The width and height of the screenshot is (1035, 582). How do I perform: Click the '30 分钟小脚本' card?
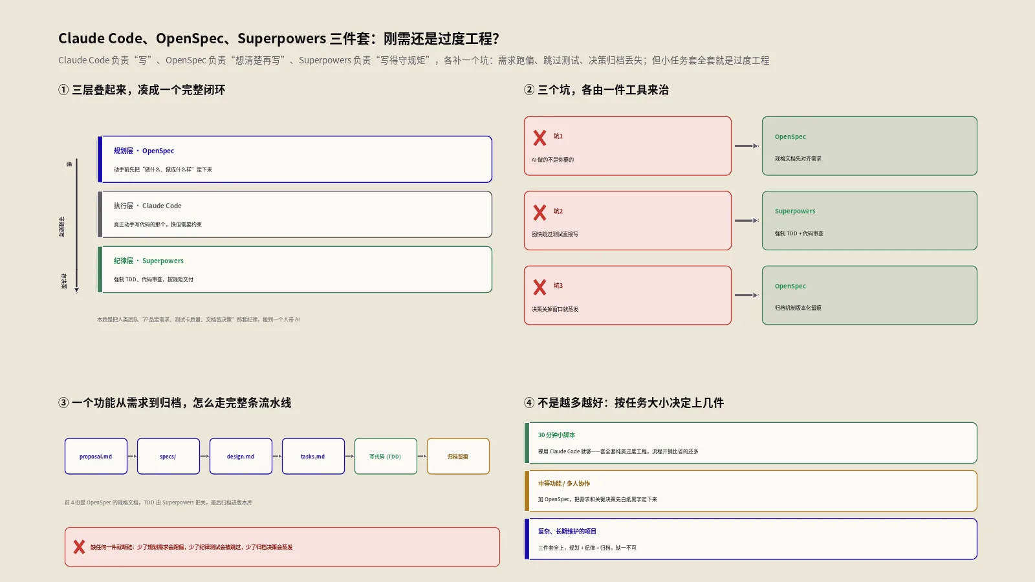pyautogui.click(x=750, y=443)
